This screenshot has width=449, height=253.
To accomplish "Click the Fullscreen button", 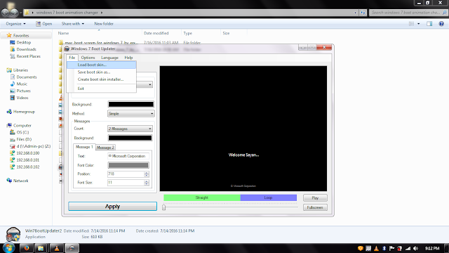I will point(315,207).
